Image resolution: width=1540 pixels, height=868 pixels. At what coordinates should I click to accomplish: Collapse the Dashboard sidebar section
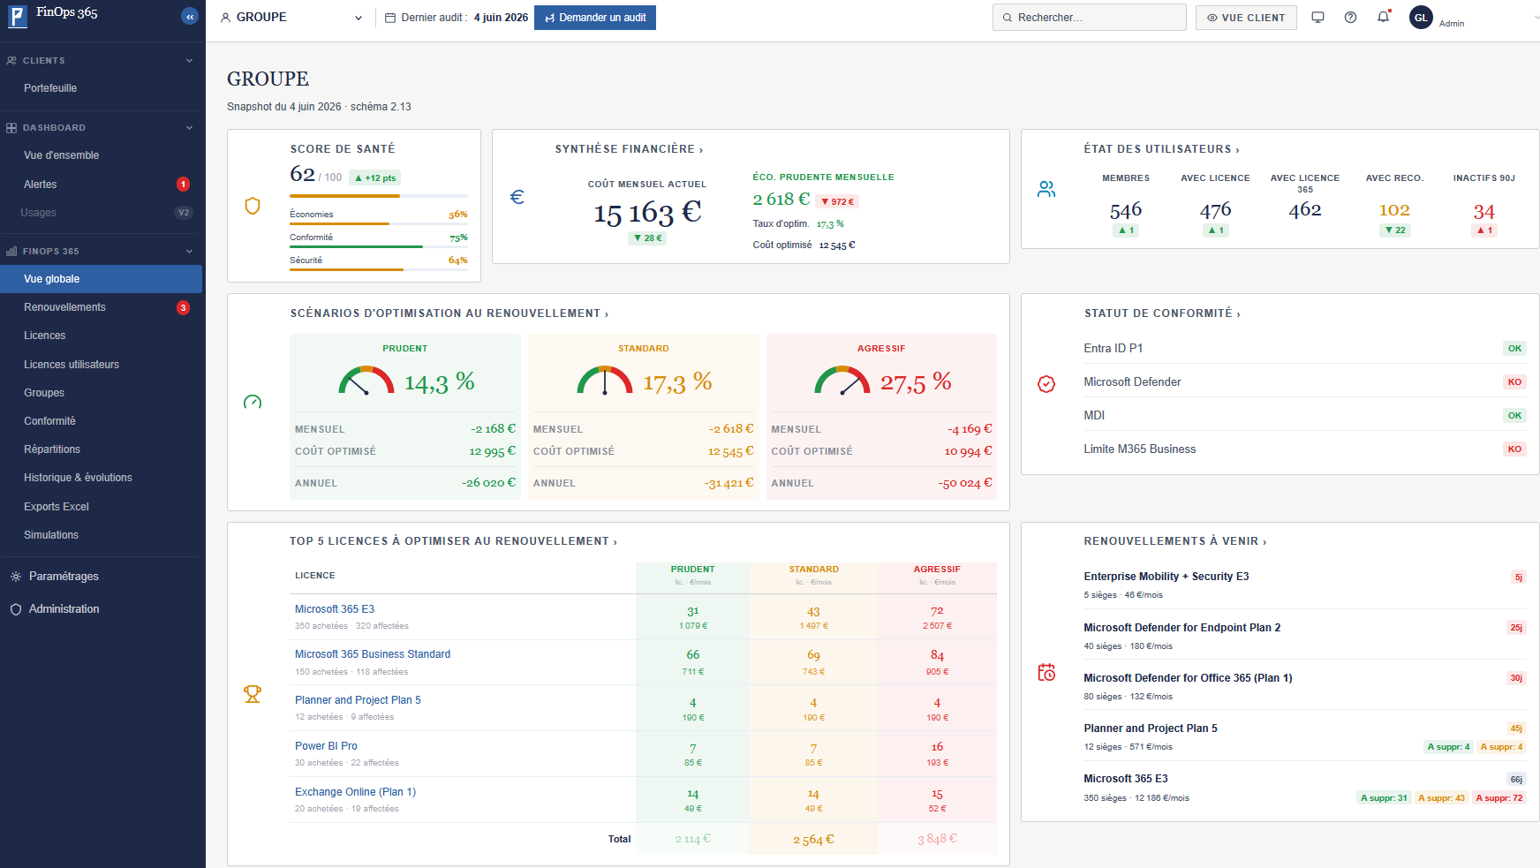(x=189, y=128)
